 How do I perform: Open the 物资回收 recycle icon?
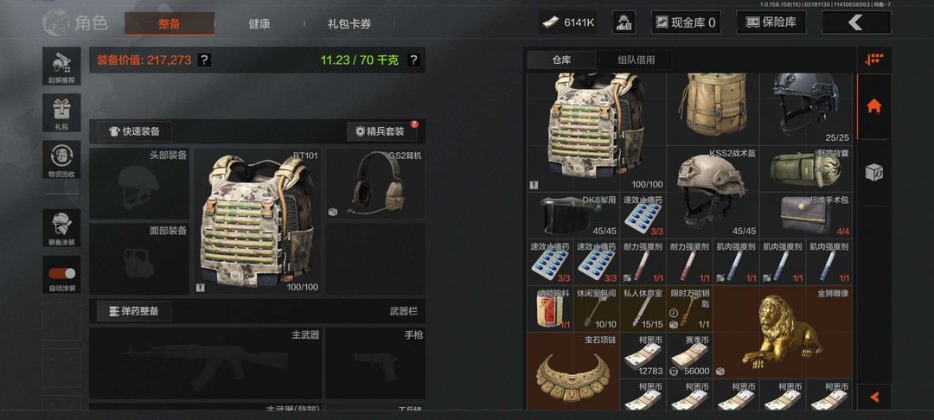point(61,159)
